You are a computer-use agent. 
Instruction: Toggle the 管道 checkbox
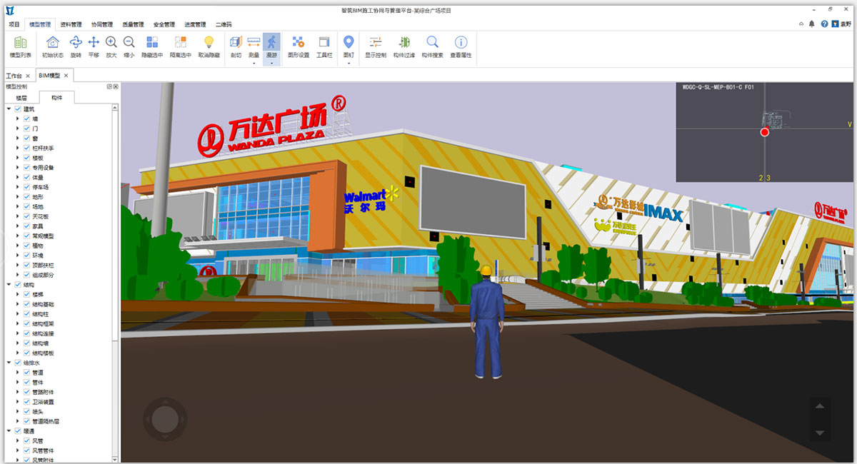click(27, 373)
